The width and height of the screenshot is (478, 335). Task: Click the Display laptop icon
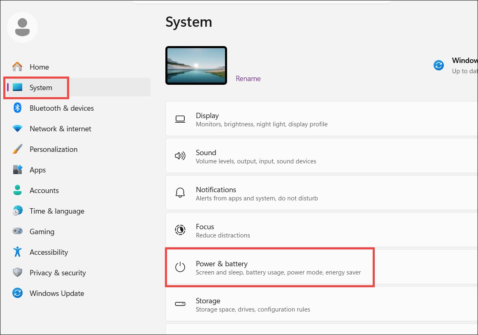(x=180, y=119)
